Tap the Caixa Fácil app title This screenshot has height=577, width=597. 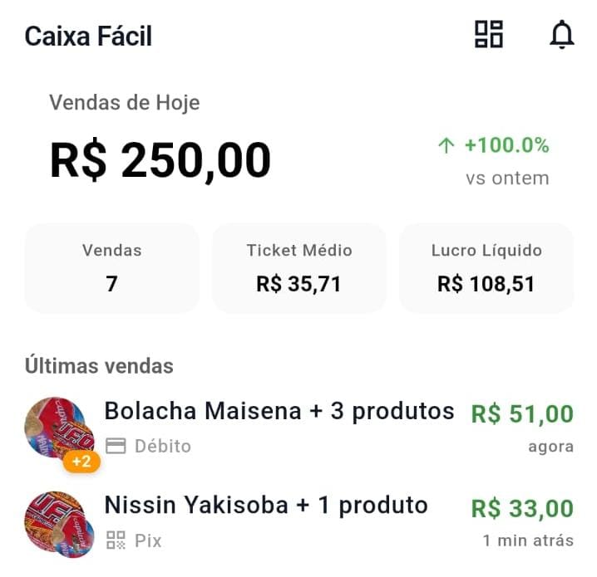(x=88, y=37)
